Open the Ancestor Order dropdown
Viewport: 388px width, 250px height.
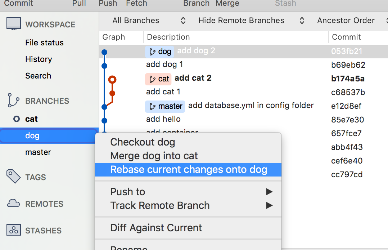[x=346, y=21]
